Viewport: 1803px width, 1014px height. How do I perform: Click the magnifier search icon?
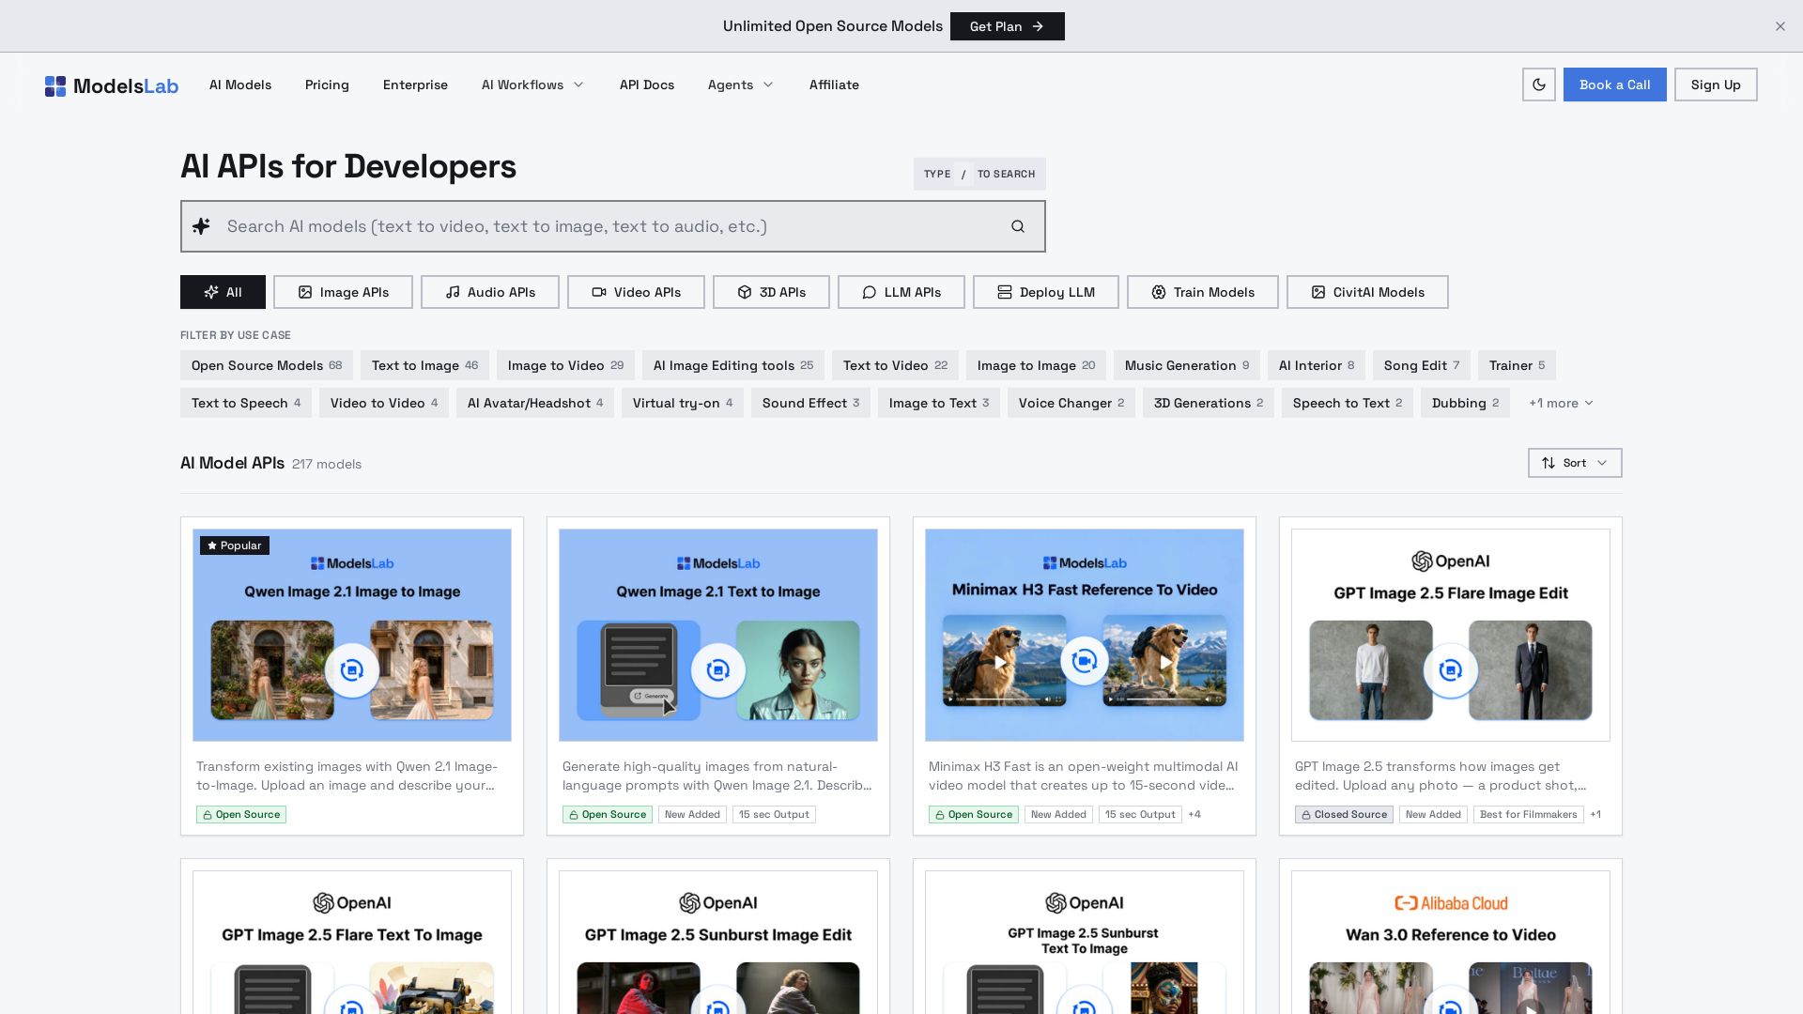click(x=1018, y=226)
